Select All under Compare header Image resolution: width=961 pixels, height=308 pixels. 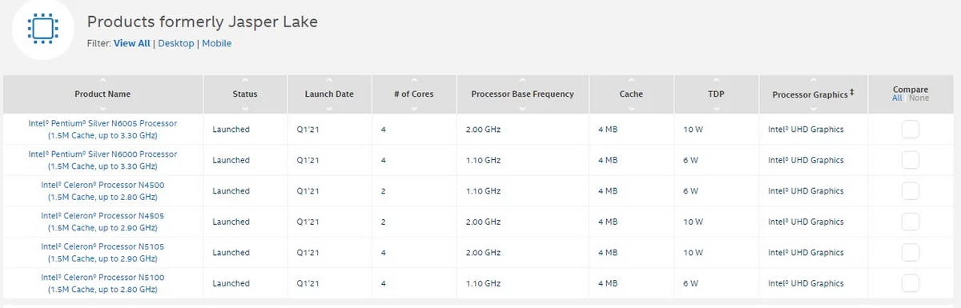click(897, 98)
